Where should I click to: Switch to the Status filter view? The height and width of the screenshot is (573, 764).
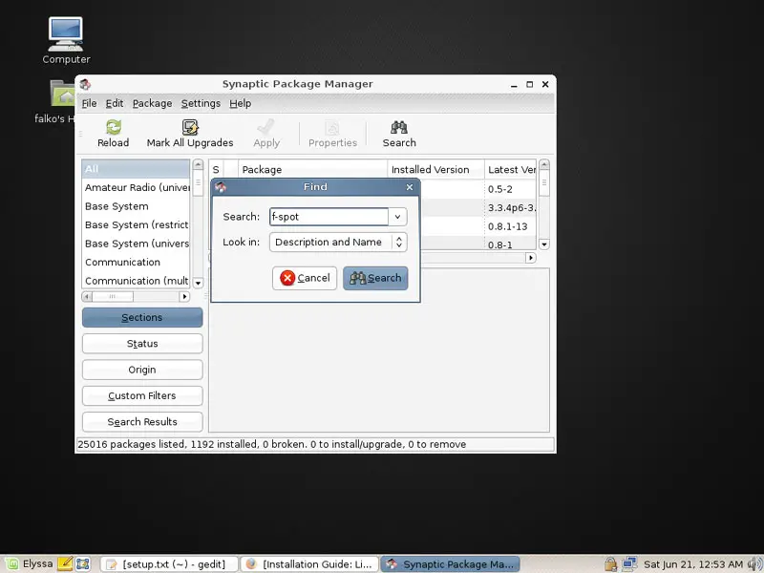coord(142,344)
